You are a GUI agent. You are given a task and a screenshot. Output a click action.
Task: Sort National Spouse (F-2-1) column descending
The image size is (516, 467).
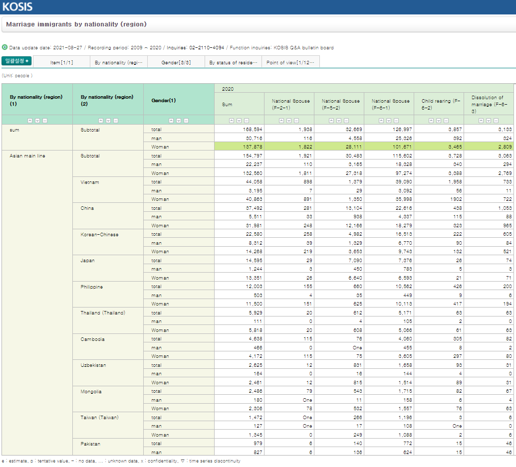(288, 120)
